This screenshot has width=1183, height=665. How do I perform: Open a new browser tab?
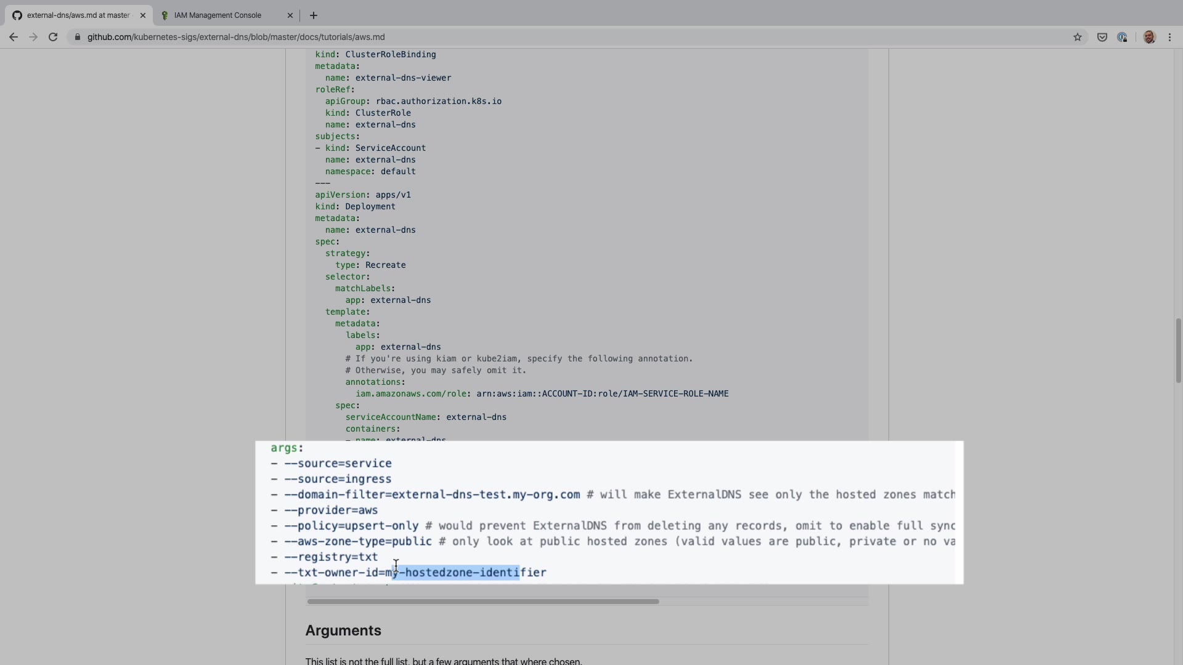pos(313,15)
